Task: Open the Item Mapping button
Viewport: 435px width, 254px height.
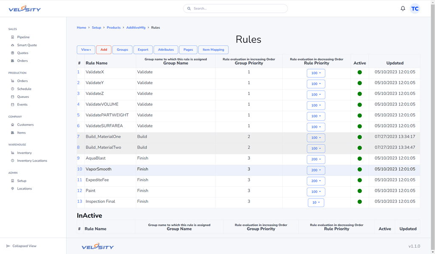Action: [x=213, y=50]
